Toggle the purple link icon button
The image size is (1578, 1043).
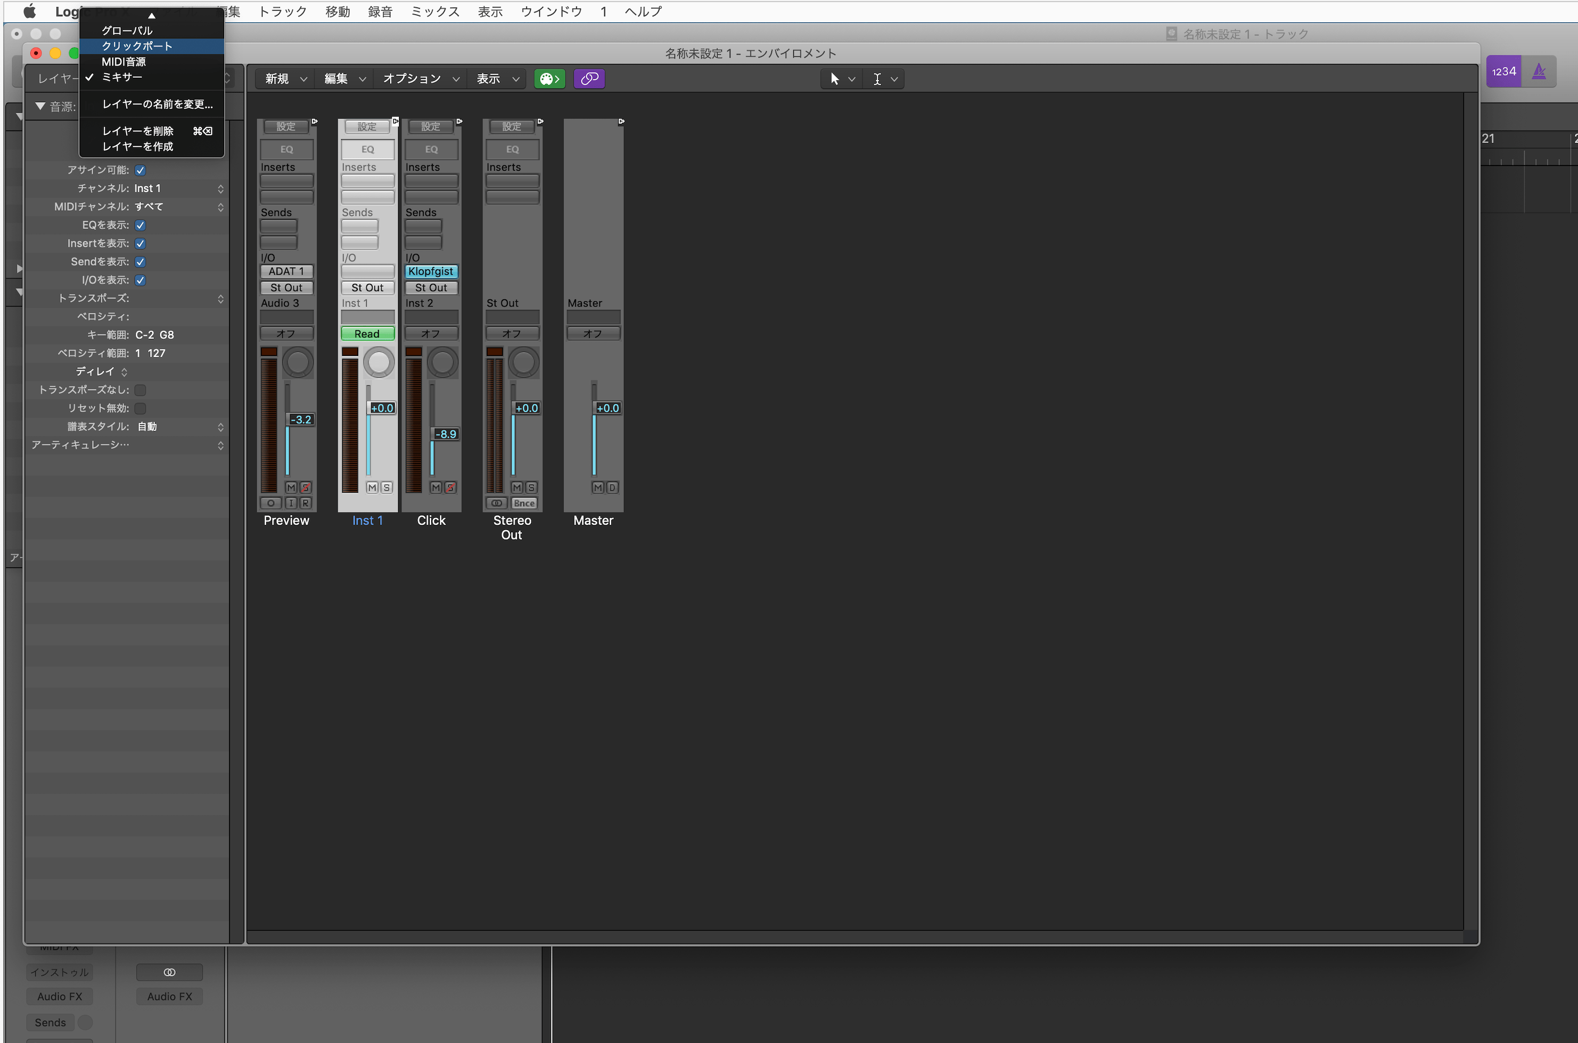pos(589,79)
